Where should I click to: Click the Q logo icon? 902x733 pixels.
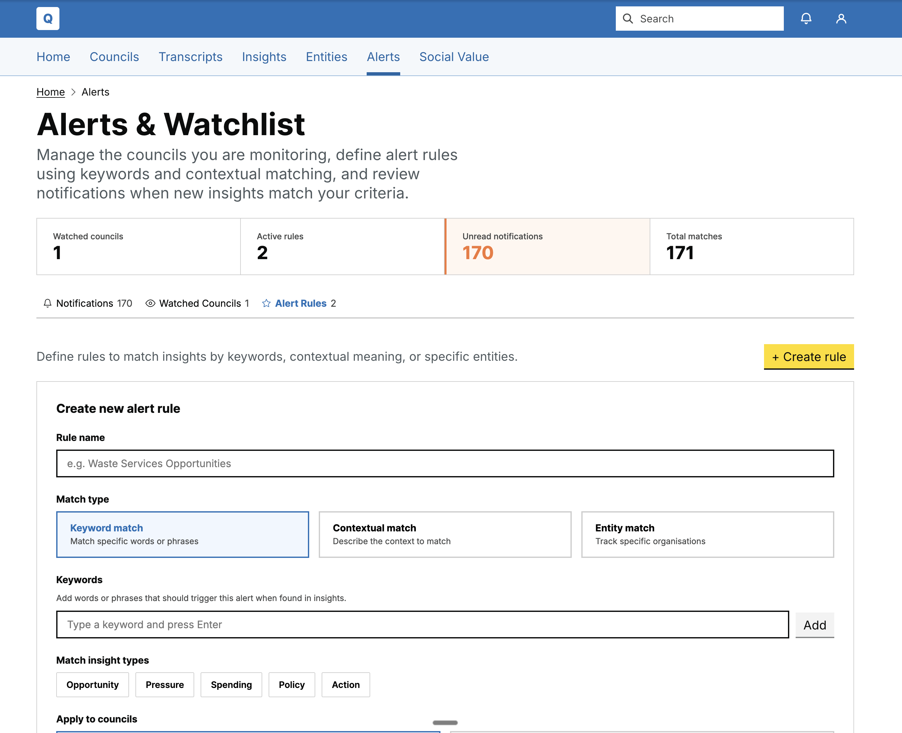point(48,19)
